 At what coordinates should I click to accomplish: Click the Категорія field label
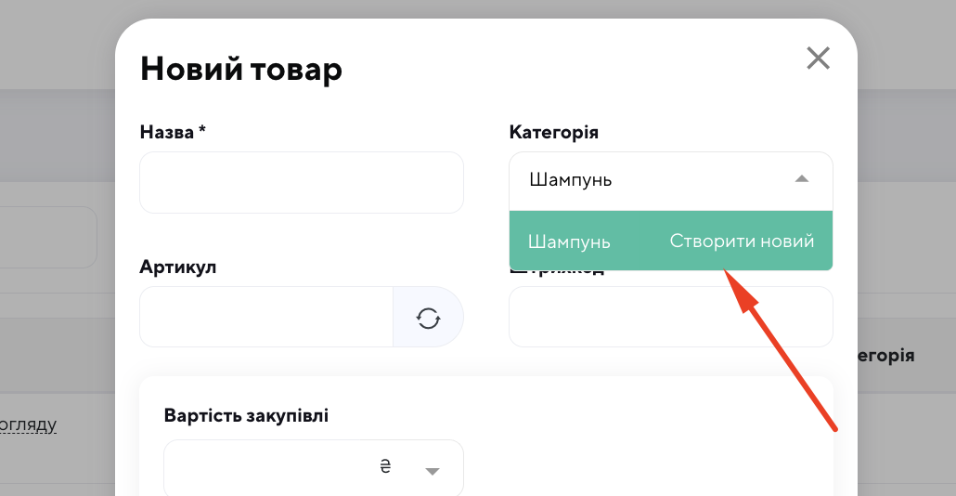click(x=553, y=132)
